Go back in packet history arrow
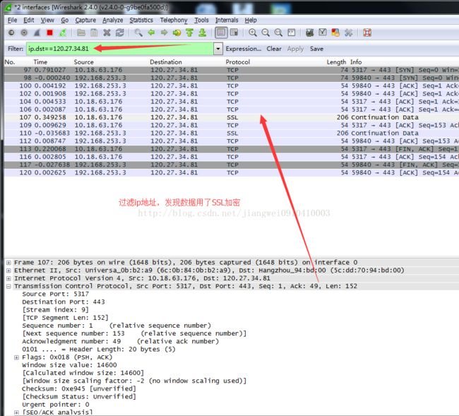459x416 pixels. (x=151, y=32)
